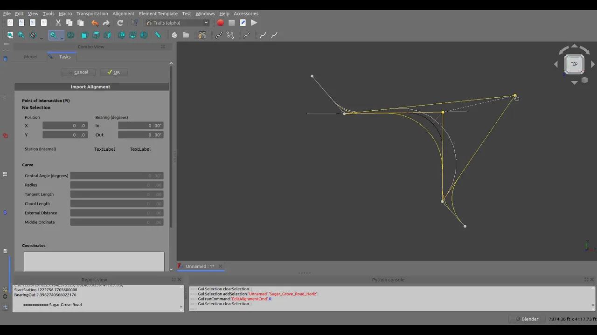597x335 pixels.
Task: Click the TOP face of navigation cube
Action: (574, 64)
